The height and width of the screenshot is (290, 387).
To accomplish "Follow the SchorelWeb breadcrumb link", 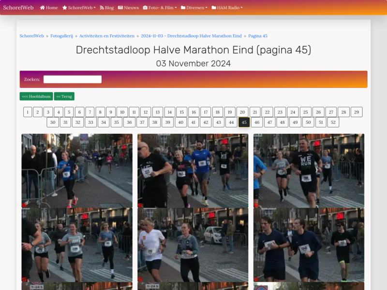I will coord(31,36).
